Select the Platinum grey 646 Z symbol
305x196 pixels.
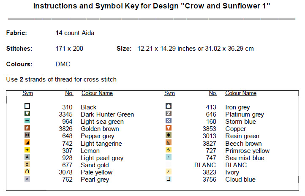pos(169,114)
